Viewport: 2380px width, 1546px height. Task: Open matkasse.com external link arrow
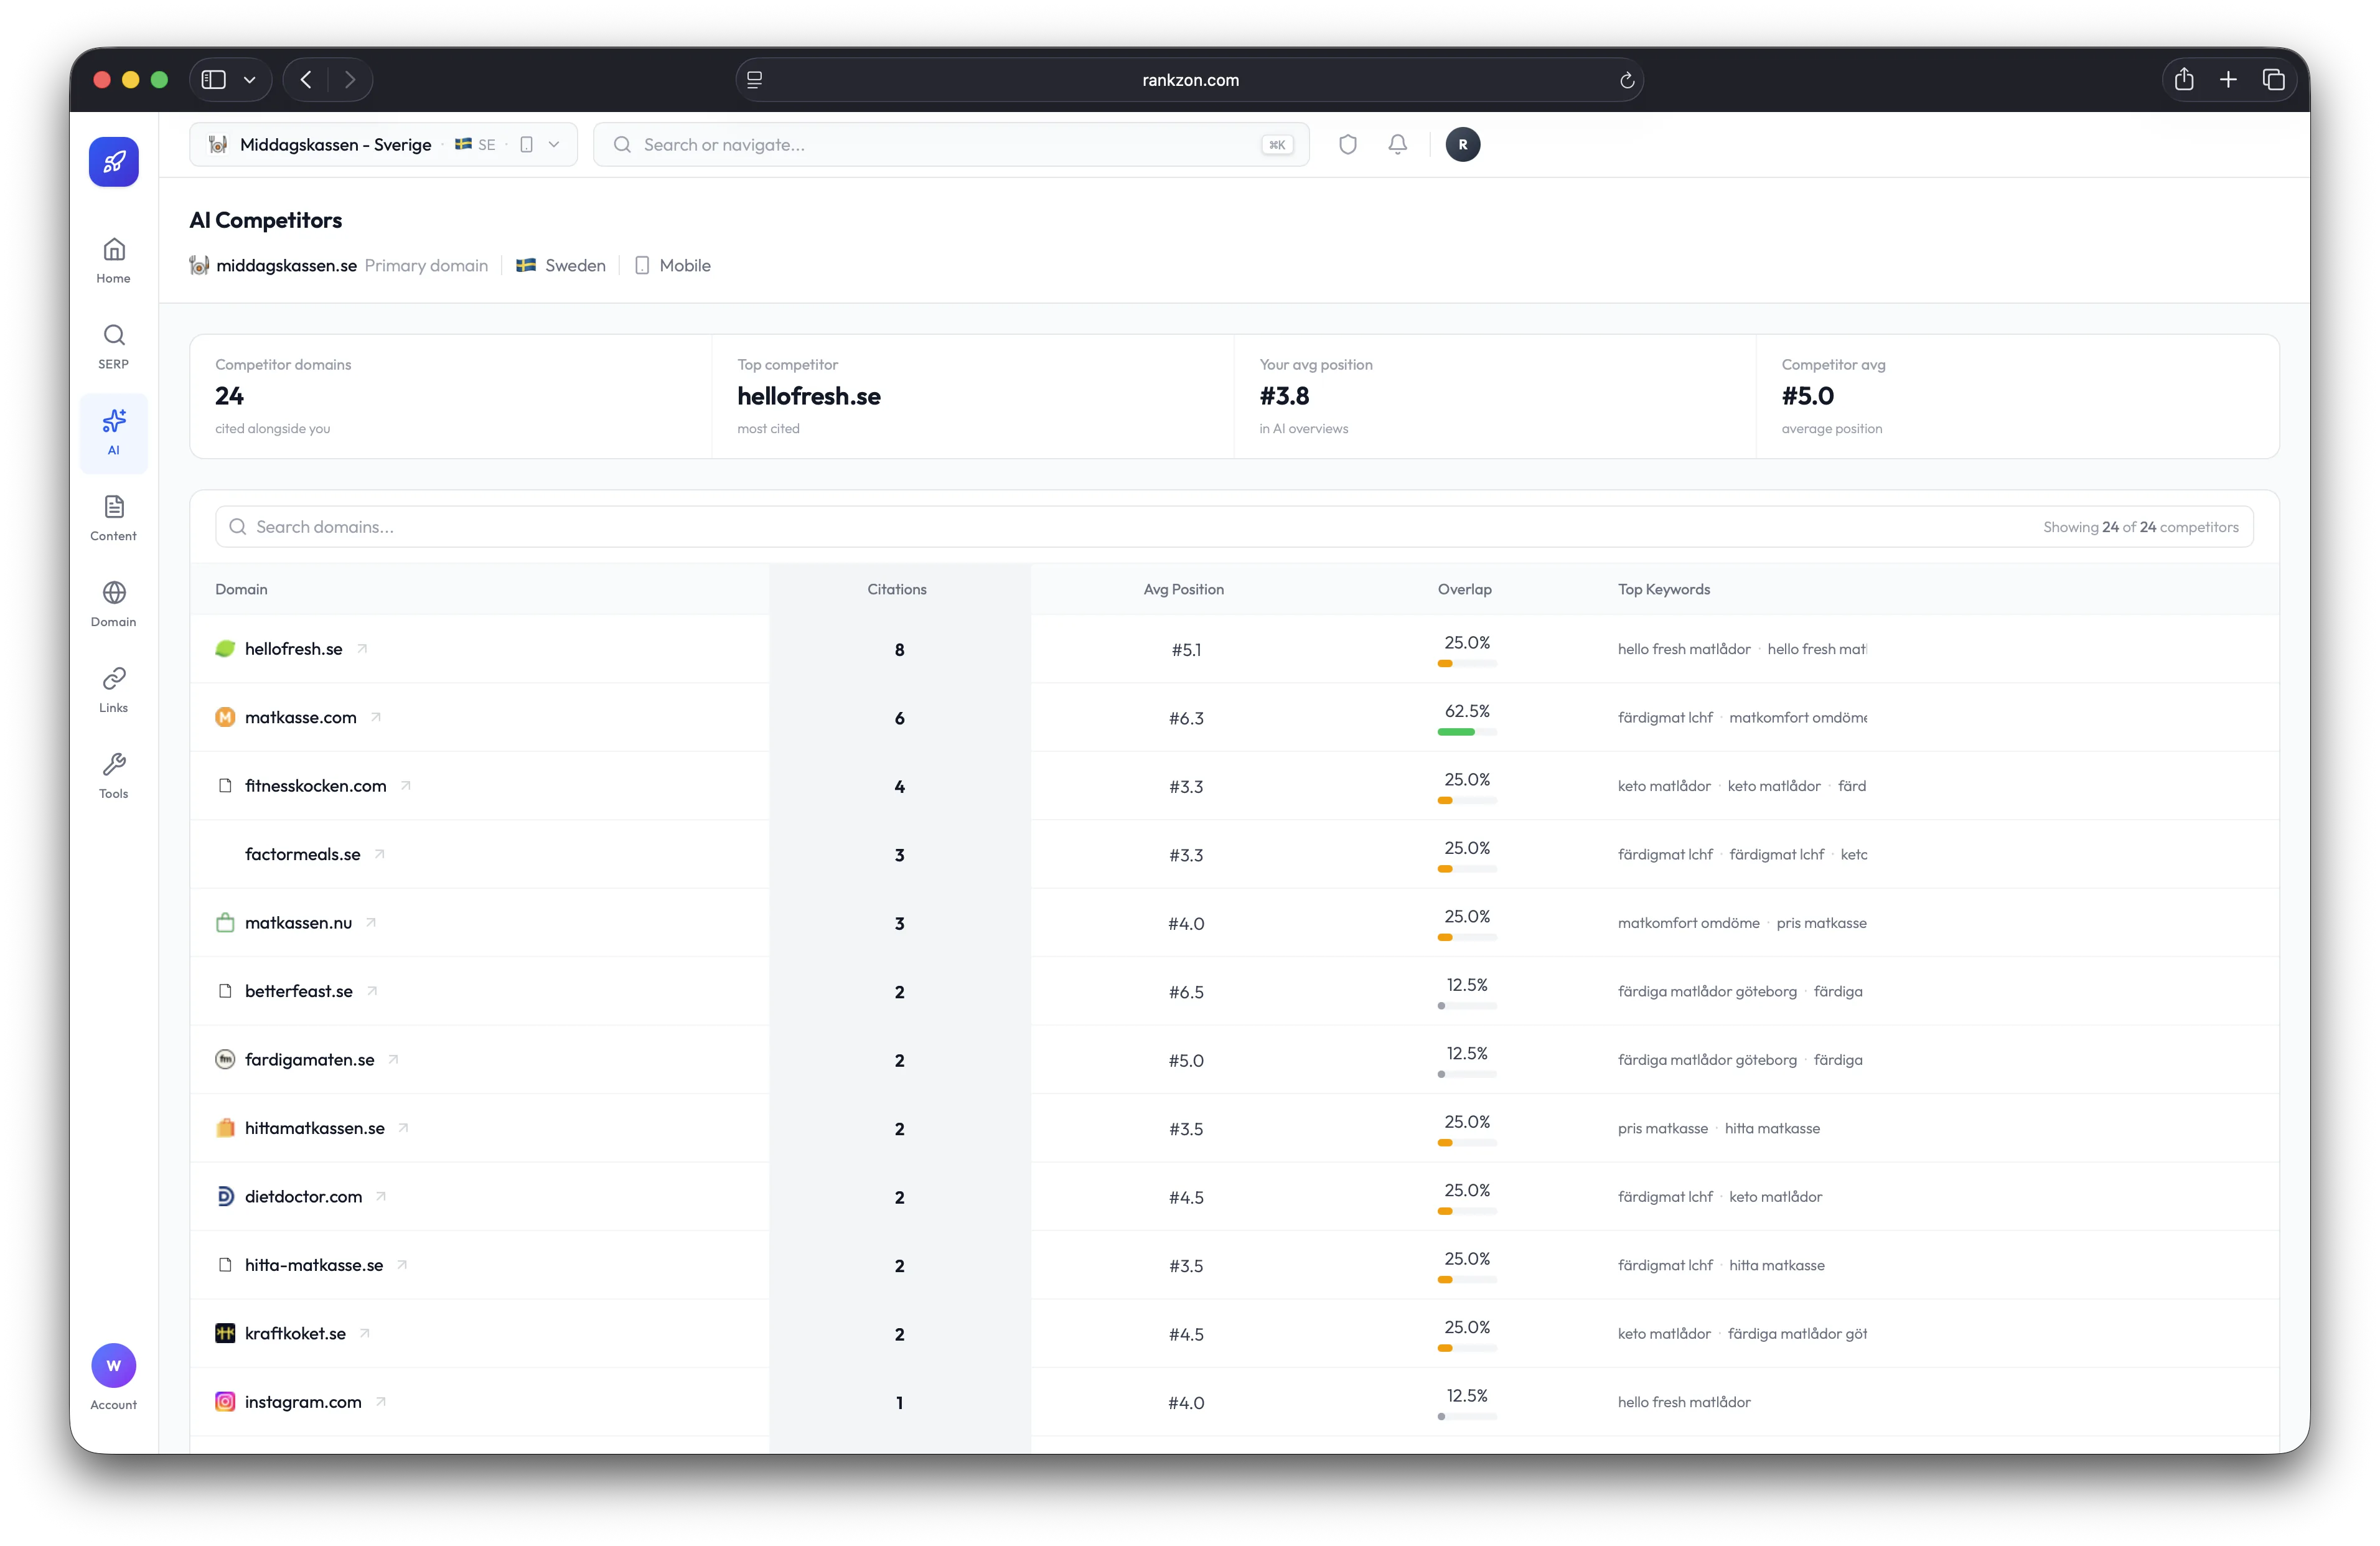(x=377, y=717)
